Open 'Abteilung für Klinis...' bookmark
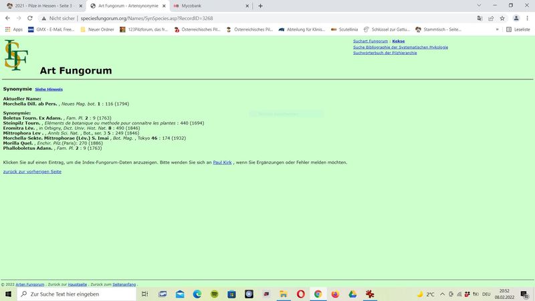The image size is (535, 301). click(x=302, y=29)
